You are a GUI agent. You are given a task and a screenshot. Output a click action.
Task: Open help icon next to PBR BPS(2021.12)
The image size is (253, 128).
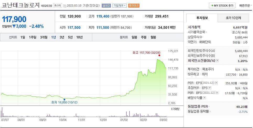pos(217,93)
